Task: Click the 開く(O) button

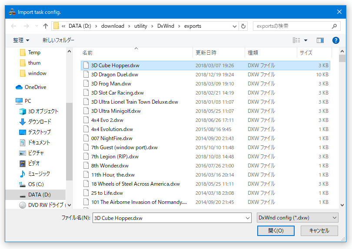Action: coord(276,231)
